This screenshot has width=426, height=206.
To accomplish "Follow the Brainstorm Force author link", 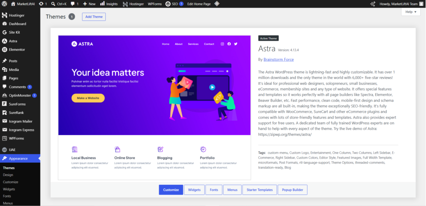I will pyautogui.click(x=278, y=60).
